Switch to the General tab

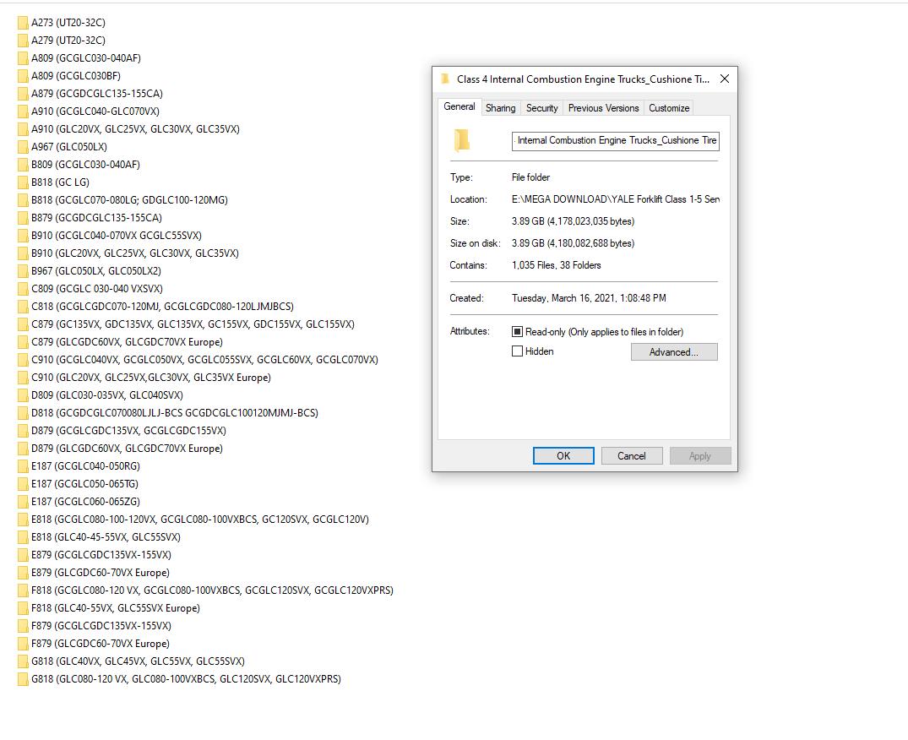point(459,106)
